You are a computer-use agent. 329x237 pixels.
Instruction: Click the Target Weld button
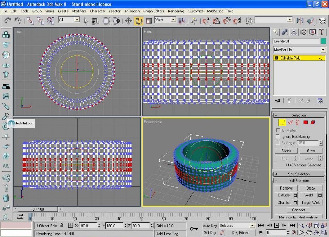(x=311, y=203)
